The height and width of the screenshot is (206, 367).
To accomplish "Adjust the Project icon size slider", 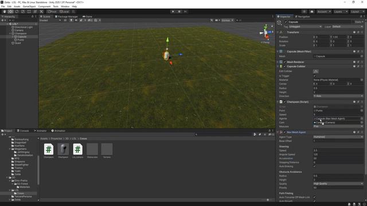I will click(x=268, y=200).
